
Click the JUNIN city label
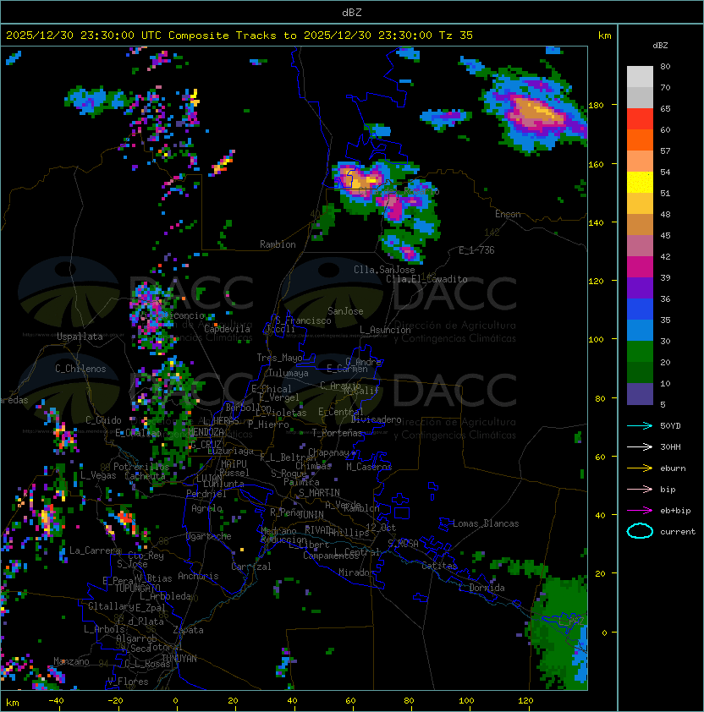coord(311,514)
